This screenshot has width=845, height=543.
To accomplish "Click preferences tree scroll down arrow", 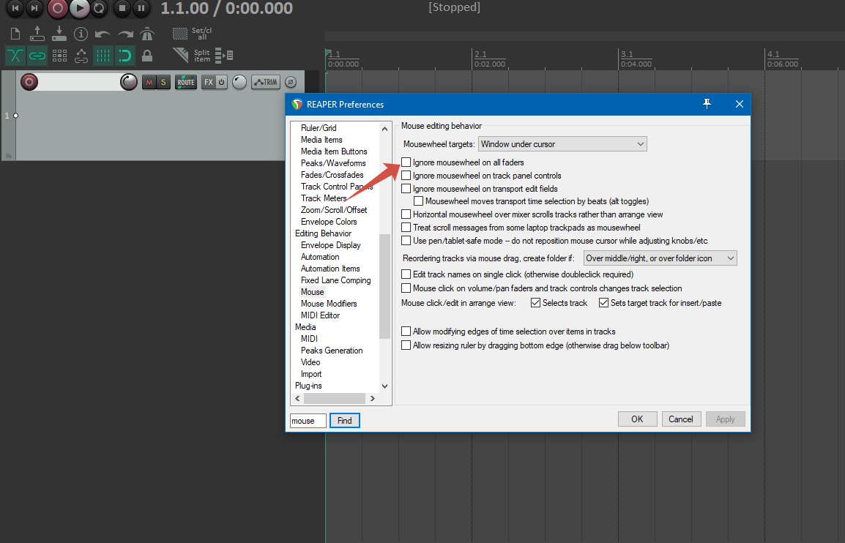I will point(384,386).
